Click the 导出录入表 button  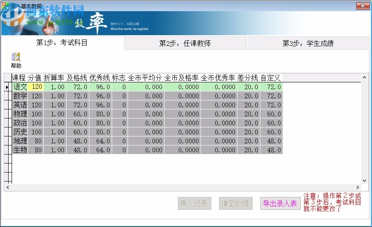point(280,203)
